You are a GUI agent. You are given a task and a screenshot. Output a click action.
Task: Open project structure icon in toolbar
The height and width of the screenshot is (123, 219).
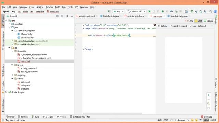186,11
